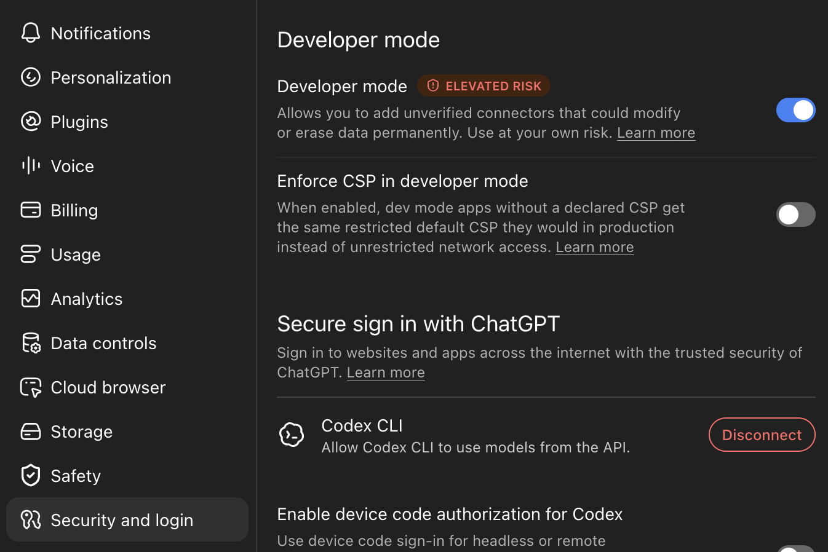Click the Security and login key icon

click(x=31, y=519)
